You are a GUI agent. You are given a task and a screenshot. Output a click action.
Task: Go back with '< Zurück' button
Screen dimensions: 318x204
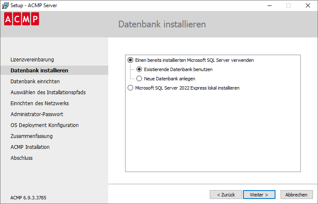(226, 195)
